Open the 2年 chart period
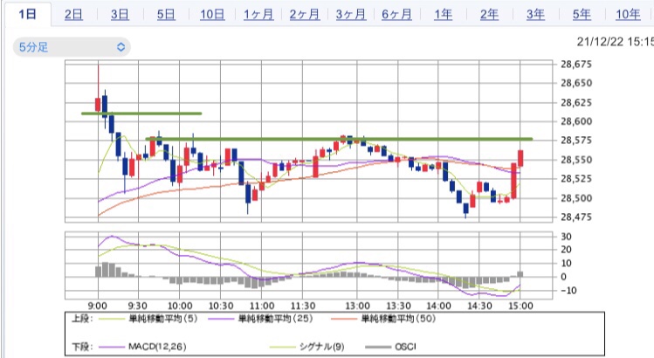Screen dimensions: 654x358 click(489, 15)
